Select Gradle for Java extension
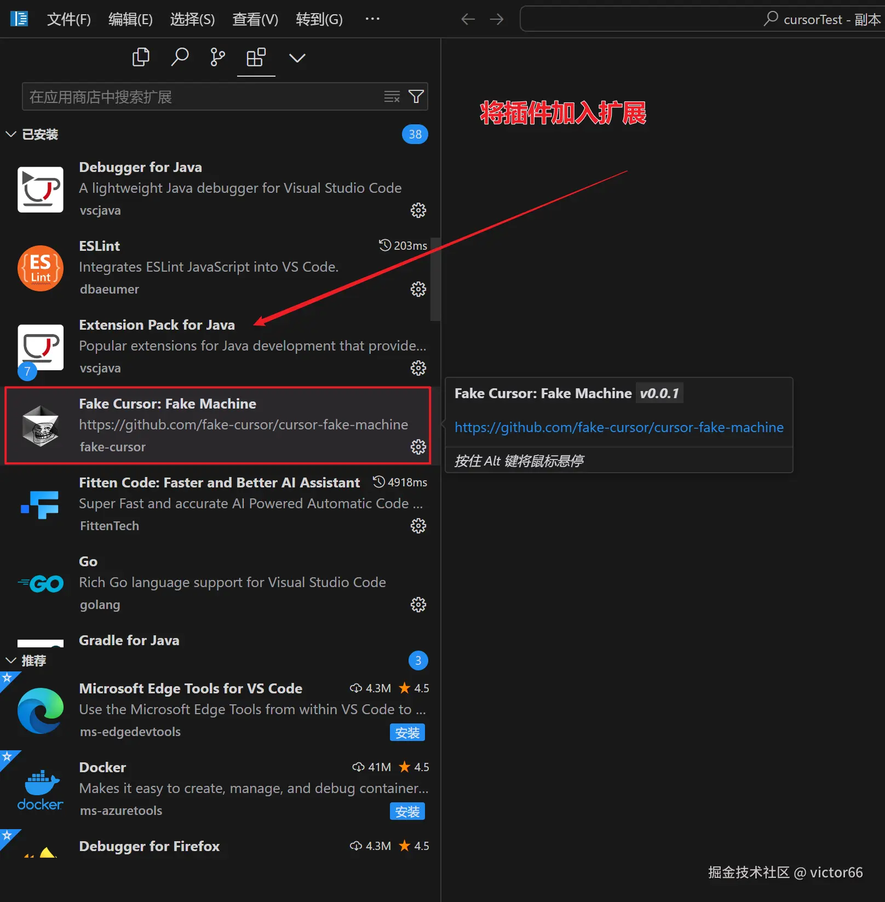The height and width of the screenshot is (902, 885). (x=129, y=640)
